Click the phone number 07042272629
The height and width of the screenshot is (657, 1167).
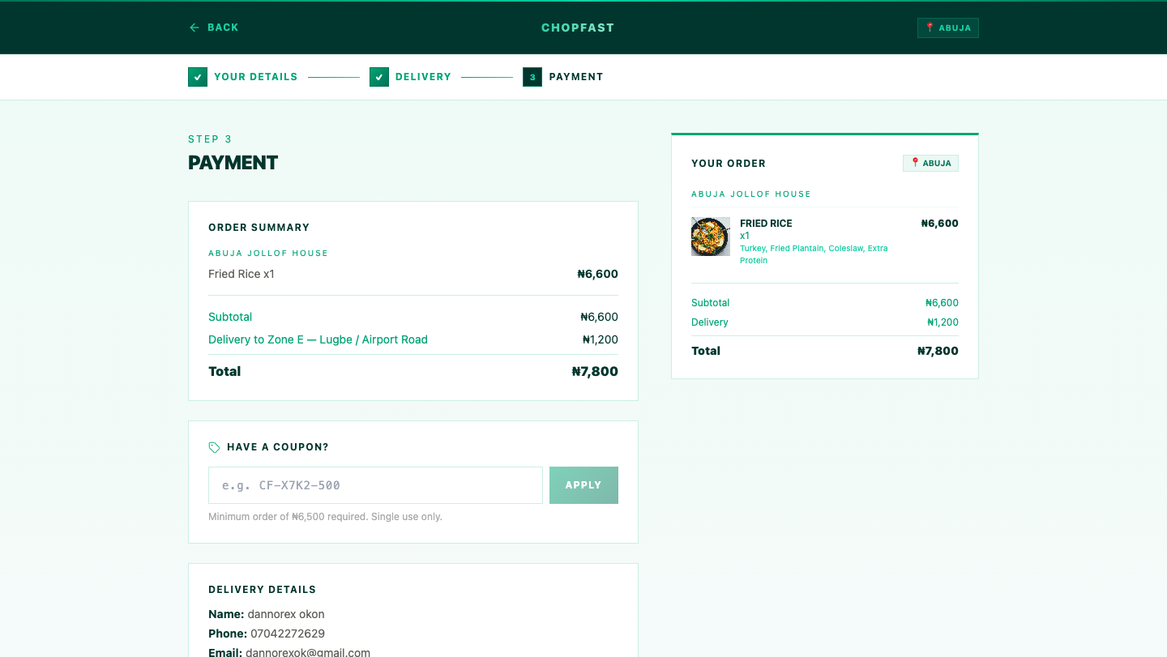[288, 634]
